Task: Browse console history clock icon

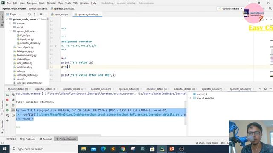Action: tap(13, 115)
